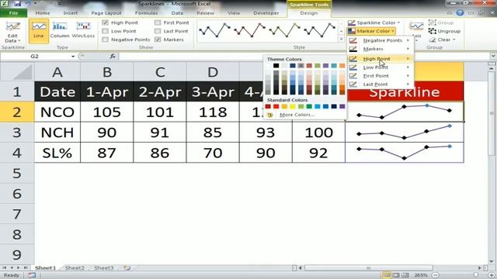497x279 pixels.
Task: Select cell containing 118
Action: pyautogui.click(x=213, y=112)
